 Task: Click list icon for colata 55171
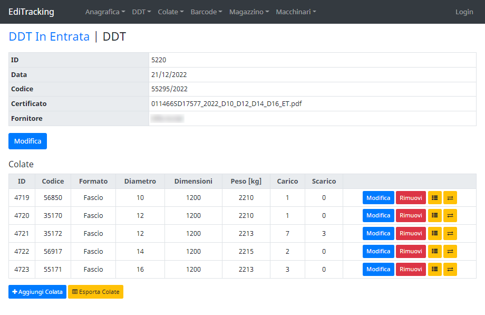tap(434, 270)
